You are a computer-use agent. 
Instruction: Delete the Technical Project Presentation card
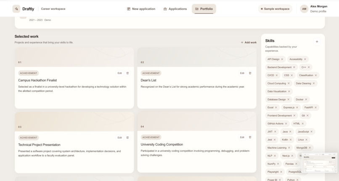(x=127, y=138)
